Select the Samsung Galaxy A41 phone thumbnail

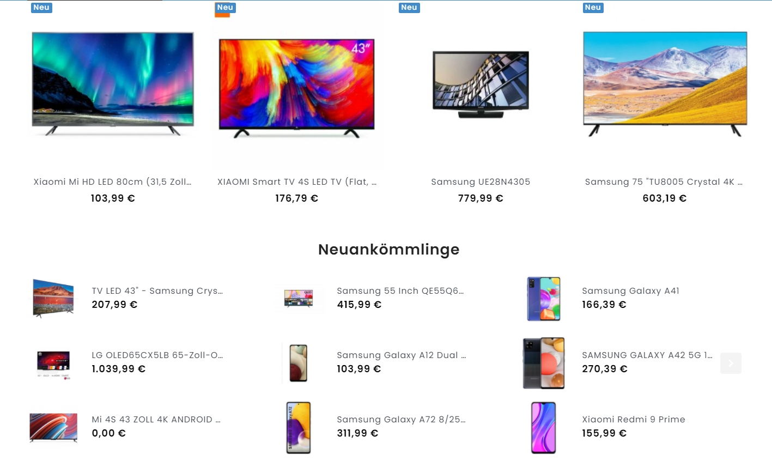tap(544, 299)
